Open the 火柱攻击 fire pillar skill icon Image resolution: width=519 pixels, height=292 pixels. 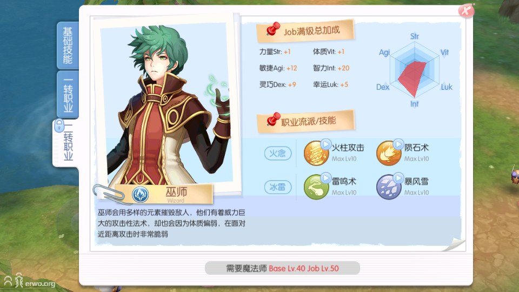click(316, 153)
